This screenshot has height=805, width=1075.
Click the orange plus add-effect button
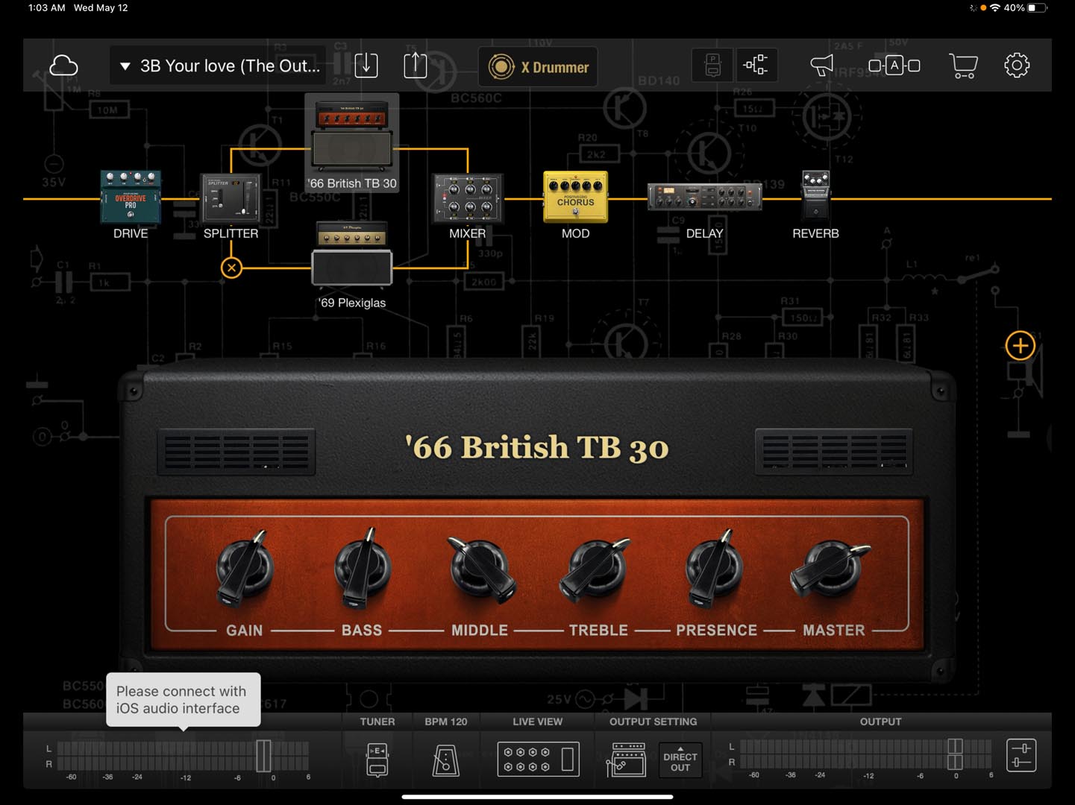[x=1020, y=346]
